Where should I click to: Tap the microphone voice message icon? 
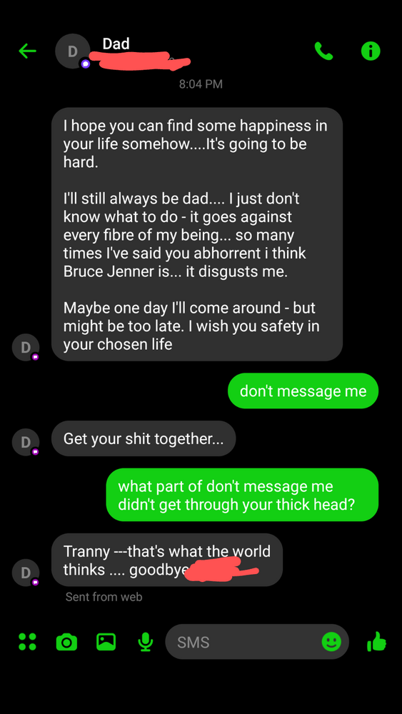coord(145,642)
